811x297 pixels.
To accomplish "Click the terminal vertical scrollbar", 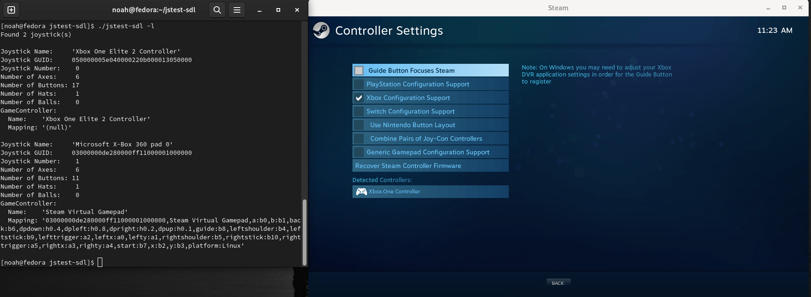I will (304, 232).
